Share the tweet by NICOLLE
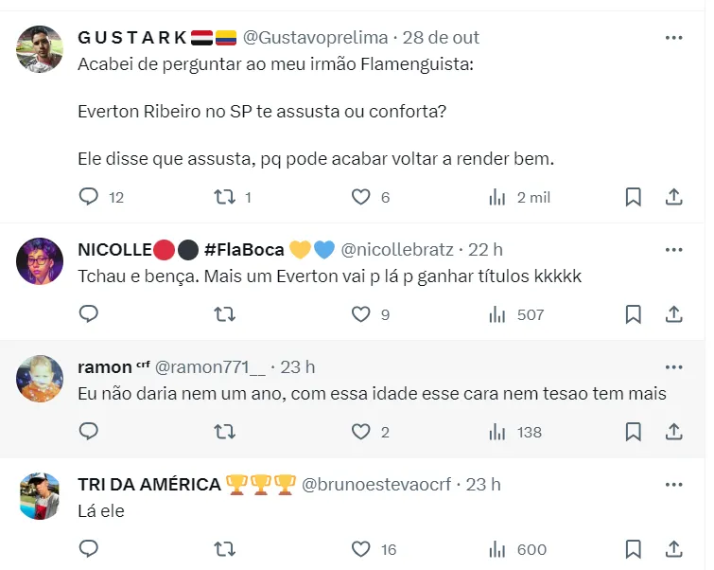Screen dimensions: 714x570 (x=673, y=314)
